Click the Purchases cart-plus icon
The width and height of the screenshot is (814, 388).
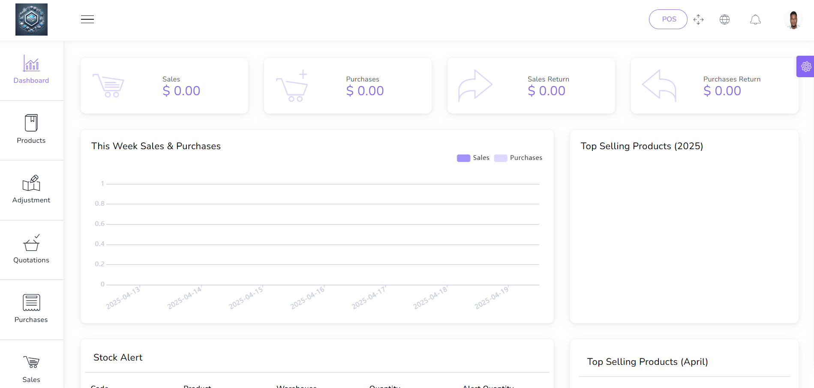click(292, 86)
